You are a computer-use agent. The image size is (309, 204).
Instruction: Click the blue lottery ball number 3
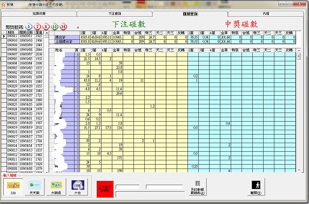click(29, 26)
